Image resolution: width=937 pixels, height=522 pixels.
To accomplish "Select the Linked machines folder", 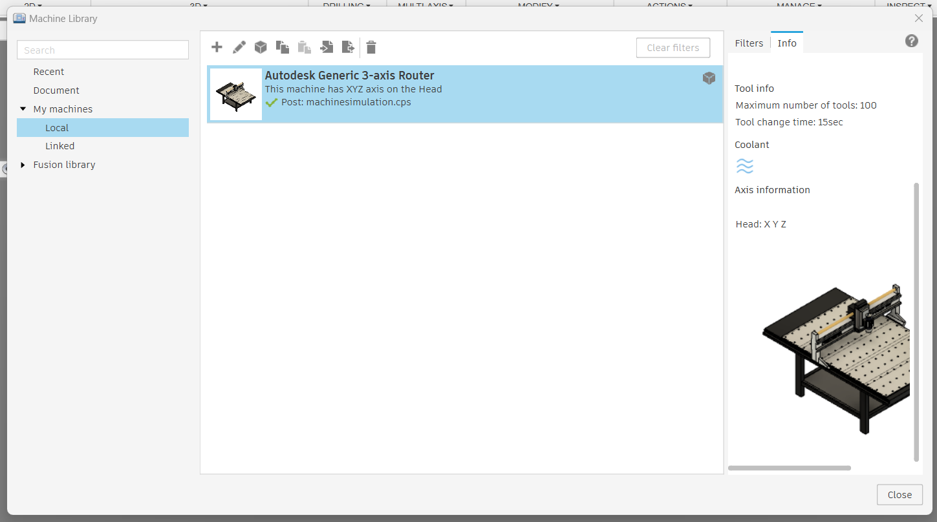I will (x=60, y=146).
